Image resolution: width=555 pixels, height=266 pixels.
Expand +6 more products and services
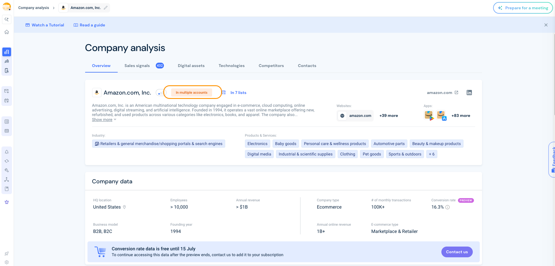tap(432, 154)
